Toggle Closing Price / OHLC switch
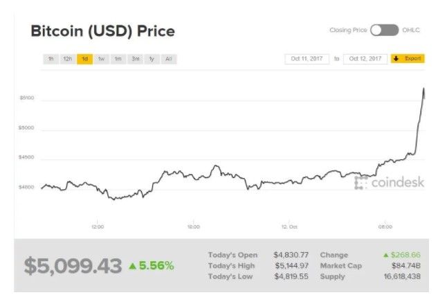The height and width of the screenshot is (304, 447). pos(384,30)
